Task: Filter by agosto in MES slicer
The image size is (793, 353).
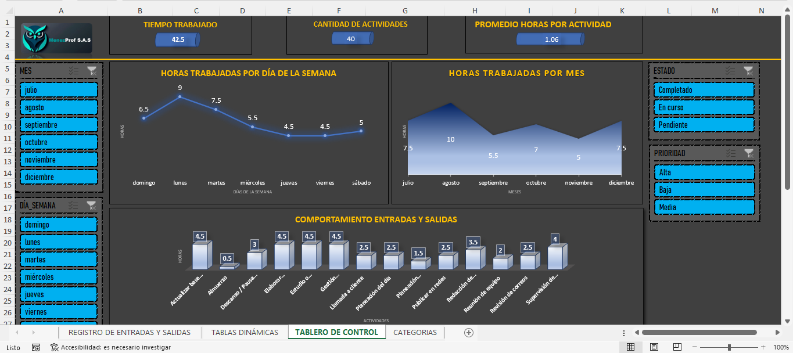Action: coord(59,107)
